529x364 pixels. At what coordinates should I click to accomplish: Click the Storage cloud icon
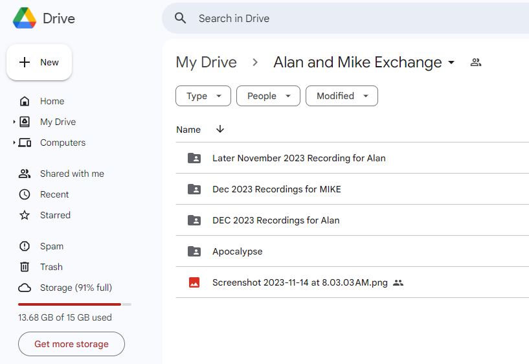coord(25,288)
